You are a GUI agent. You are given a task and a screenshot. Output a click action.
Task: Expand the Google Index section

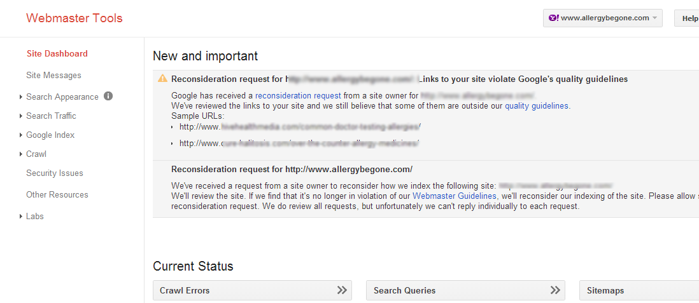pyautogui.click(x=50, y=135)
